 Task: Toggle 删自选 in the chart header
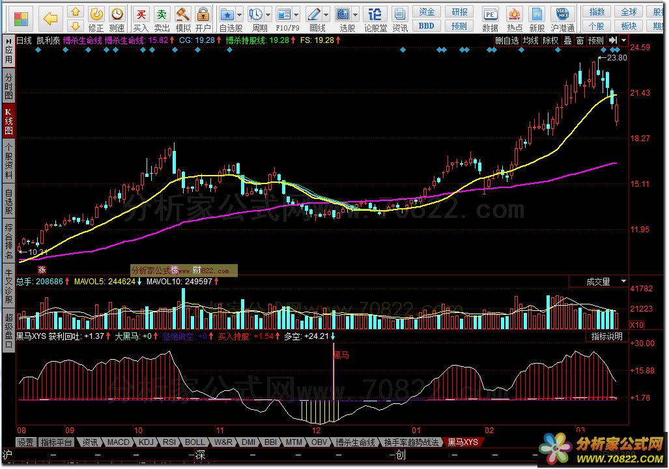point(507,40)
